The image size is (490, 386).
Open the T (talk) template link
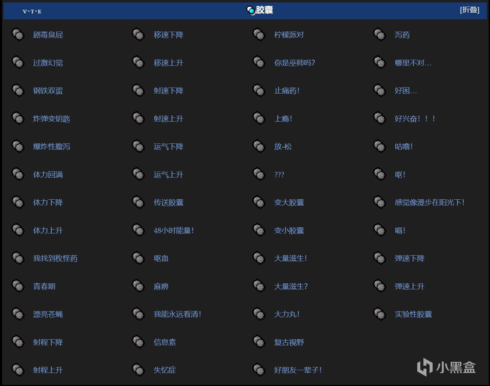32,12
